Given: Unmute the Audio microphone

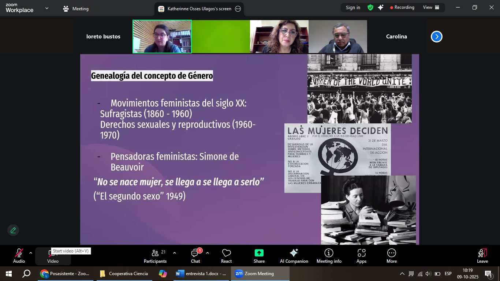Looking at the screenshot, I should (19, 255).
